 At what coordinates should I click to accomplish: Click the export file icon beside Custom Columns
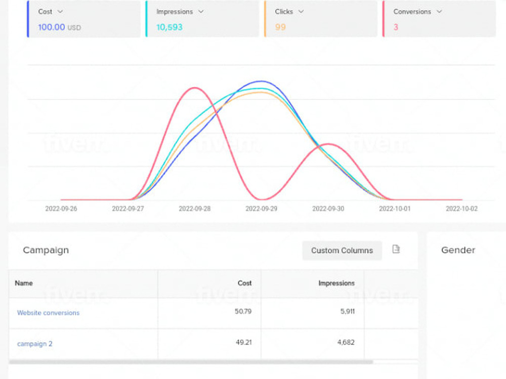tap(396, 249)
